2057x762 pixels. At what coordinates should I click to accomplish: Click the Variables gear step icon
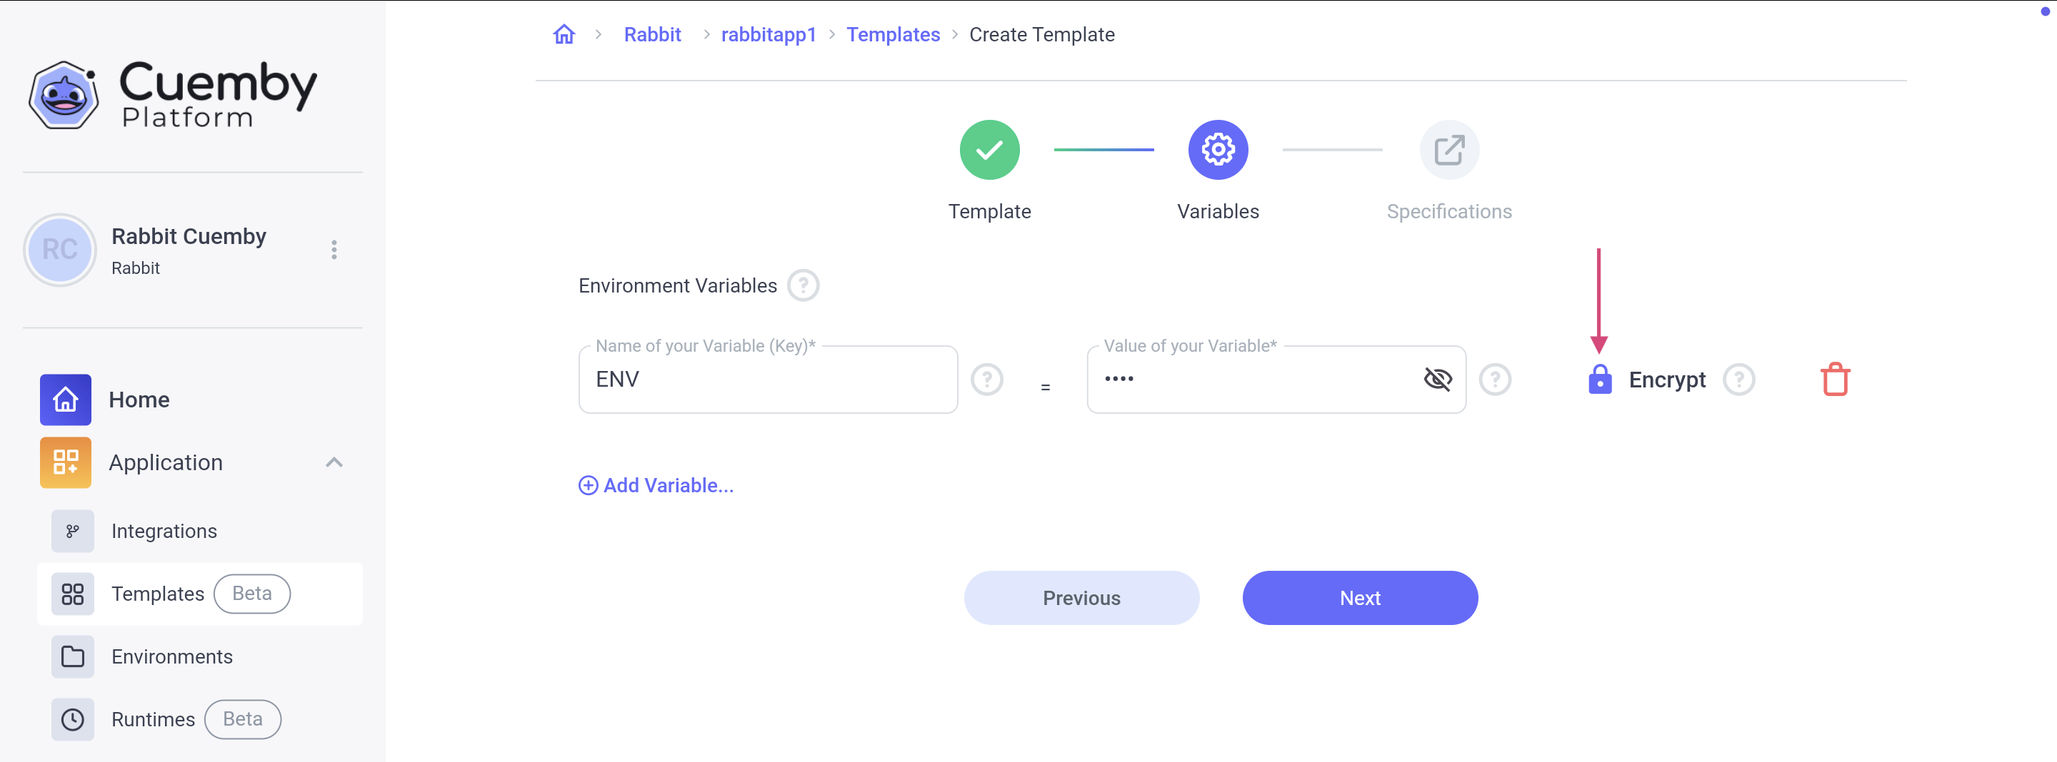pyautogui.click(x=1217, y=148)
